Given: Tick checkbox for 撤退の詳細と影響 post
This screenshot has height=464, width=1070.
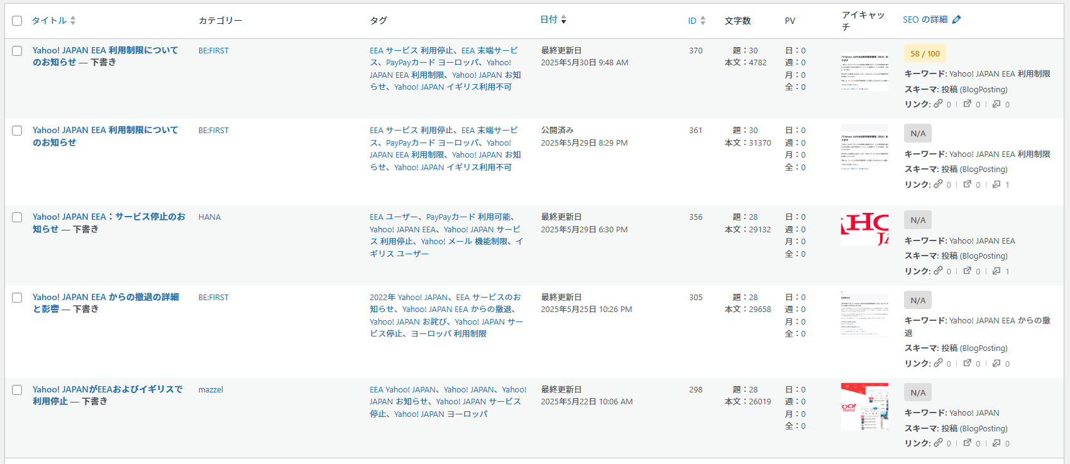Looking at the screenshot, I should pyautogui.click(x=17, y=298).
